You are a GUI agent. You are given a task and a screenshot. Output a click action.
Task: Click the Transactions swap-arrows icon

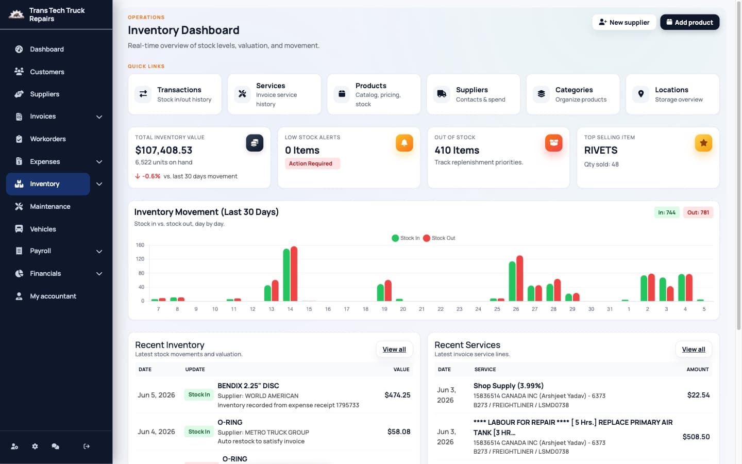point(143,94)
